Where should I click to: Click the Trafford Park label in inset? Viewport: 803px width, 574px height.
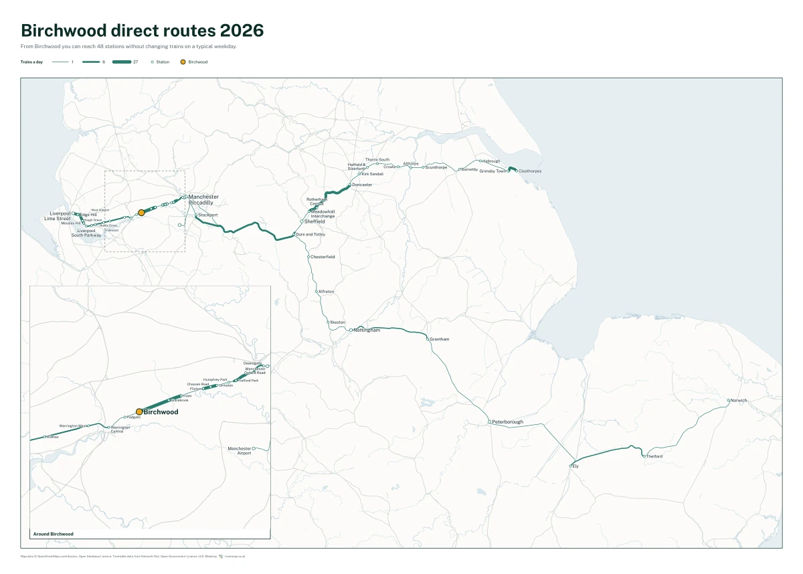248,381
